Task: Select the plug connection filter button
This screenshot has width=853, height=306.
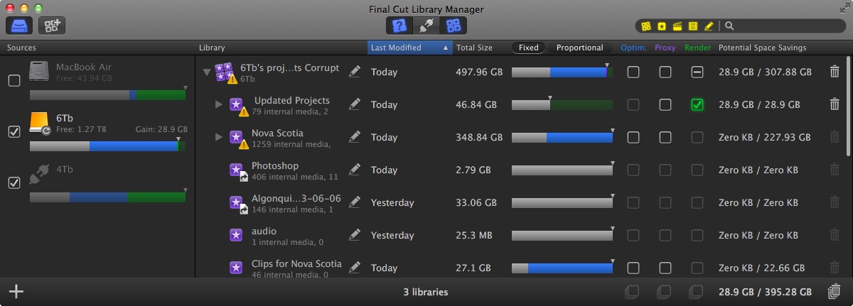Action: tap(426, 26)
